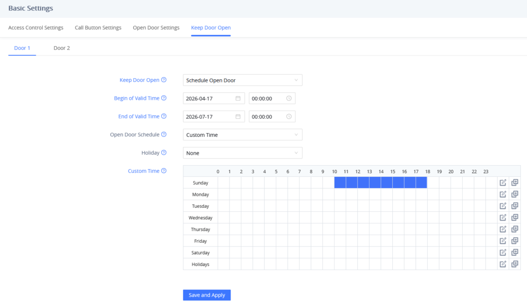Viewport: 527px width, 306px height.
Task: Open the edit icon for Sunday row
Action: 503,183
